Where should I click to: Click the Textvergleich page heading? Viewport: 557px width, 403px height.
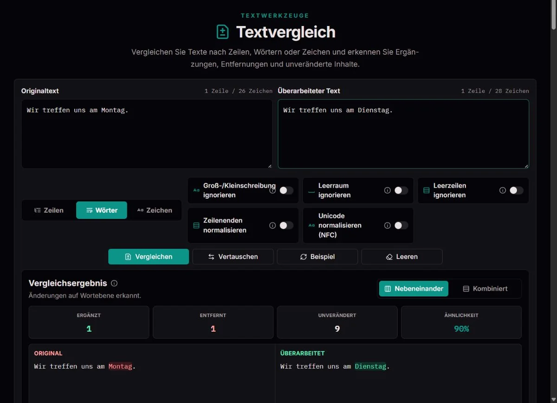point(286,32)
